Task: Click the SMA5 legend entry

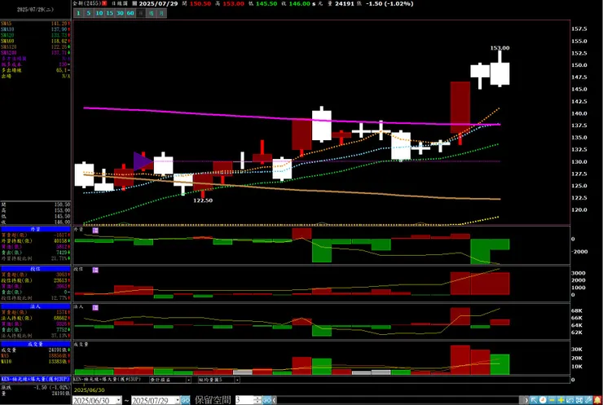Action: coord(35,24)
